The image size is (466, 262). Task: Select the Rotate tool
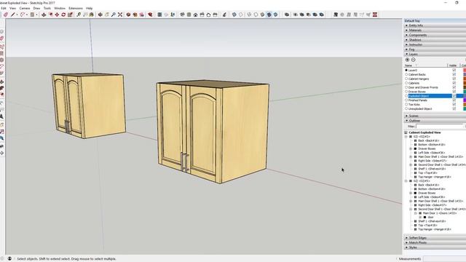tap(63, 15)
